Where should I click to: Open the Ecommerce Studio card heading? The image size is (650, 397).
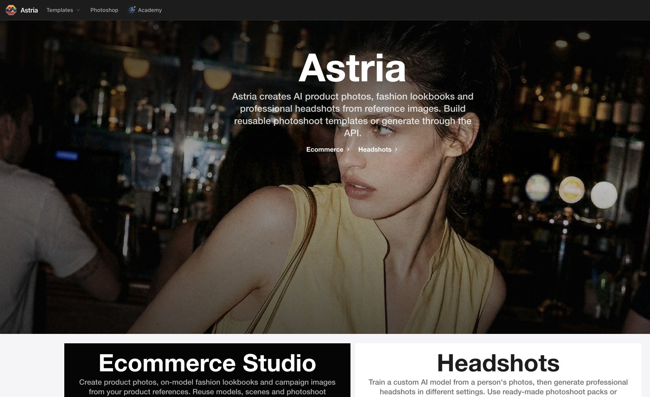(207, 363)
